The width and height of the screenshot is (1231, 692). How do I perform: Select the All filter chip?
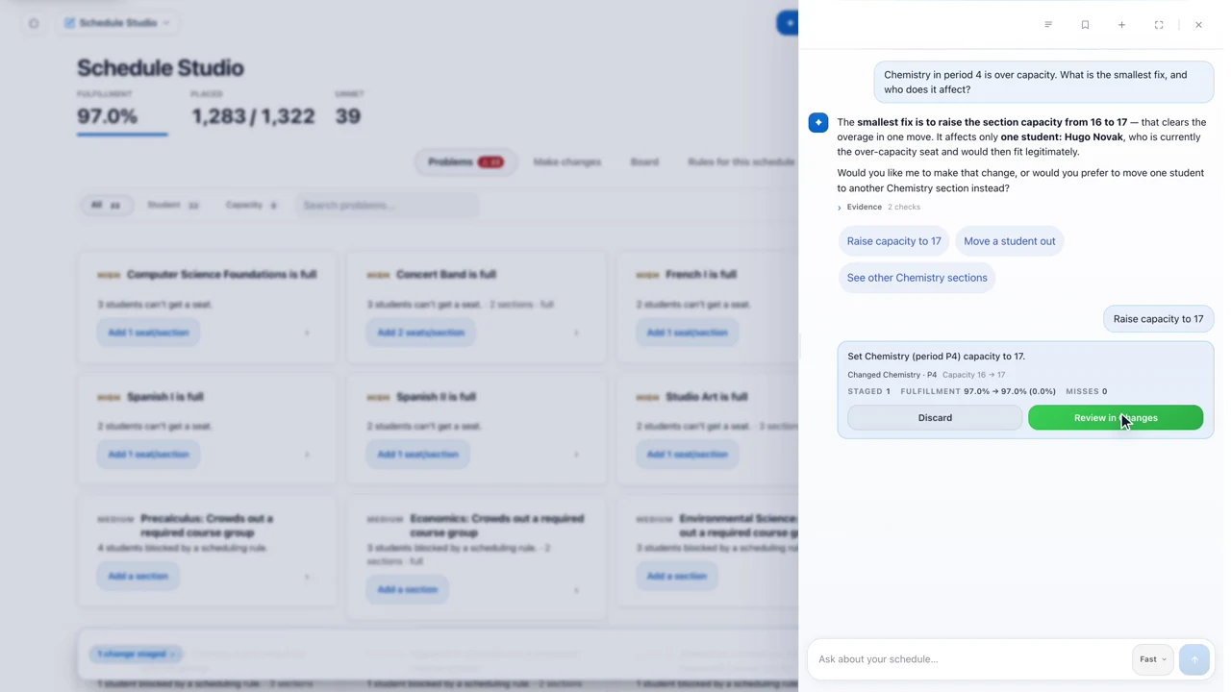click(x=106, y=205)
